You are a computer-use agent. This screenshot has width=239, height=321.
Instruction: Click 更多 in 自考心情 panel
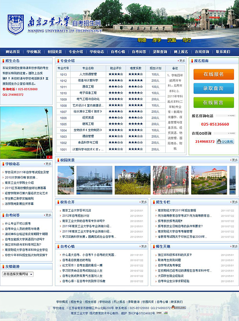point(143,247)
